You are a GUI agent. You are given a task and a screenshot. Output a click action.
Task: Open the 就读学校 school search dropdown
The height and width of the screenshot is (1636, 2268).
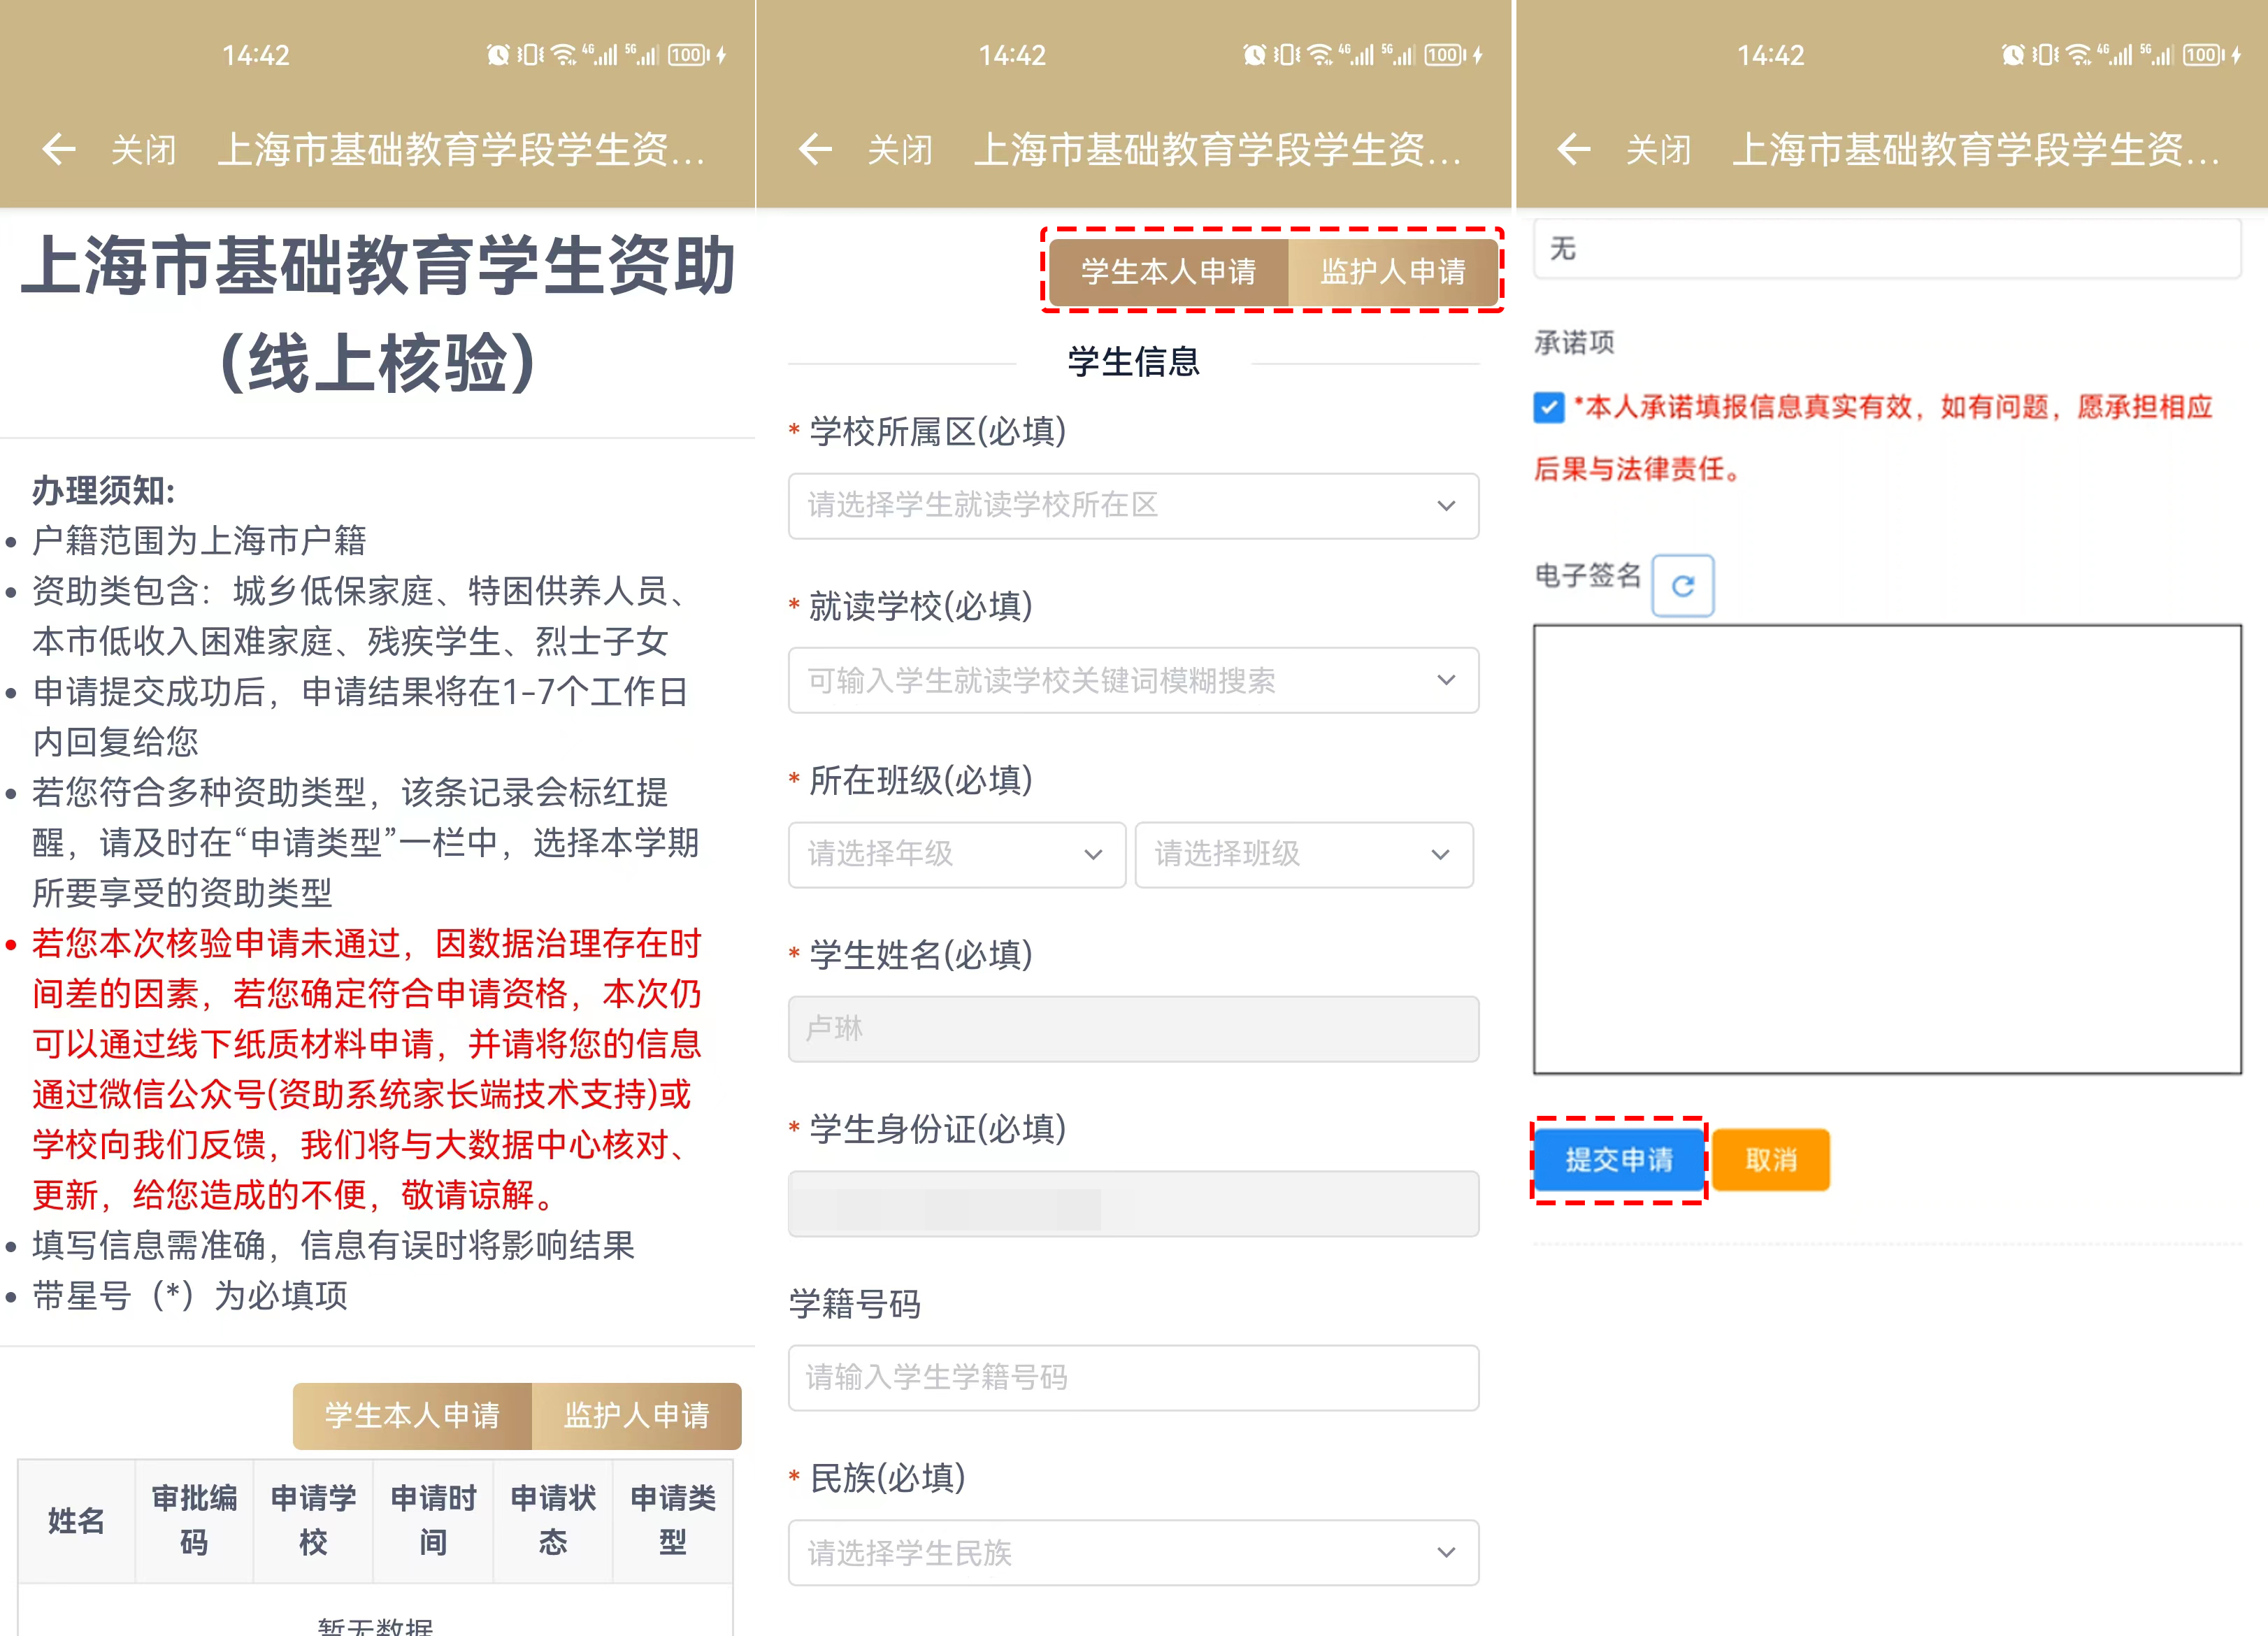coord(1133,680)
